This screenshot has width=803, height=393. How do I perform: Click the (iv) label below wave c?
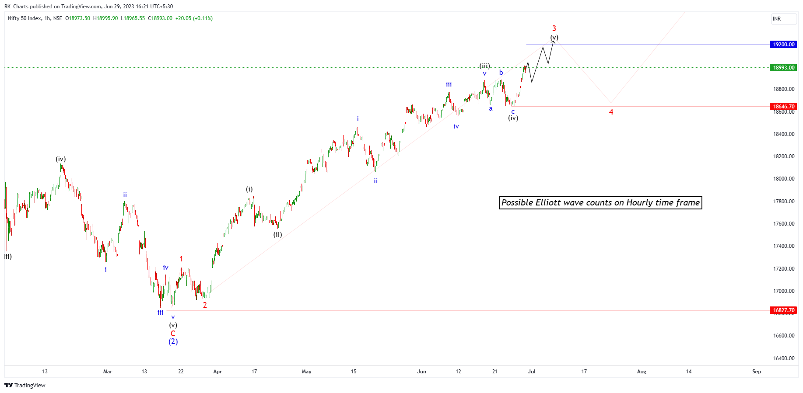tap(513, 118)
